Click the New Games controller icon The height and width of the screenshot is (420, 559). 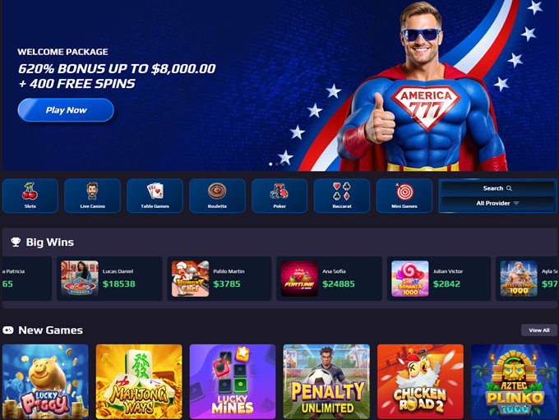pos(8,330)
